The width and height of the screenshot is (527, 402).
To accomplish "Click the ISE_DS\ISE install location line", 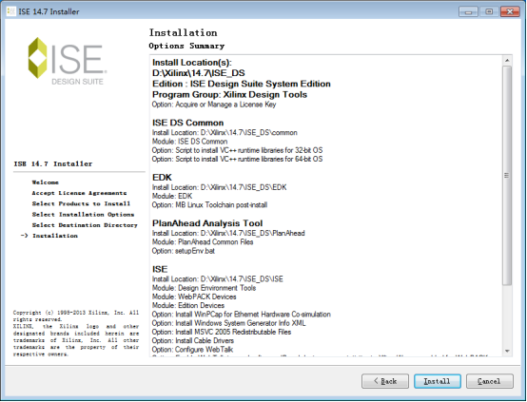I will (x=218, y=279).
